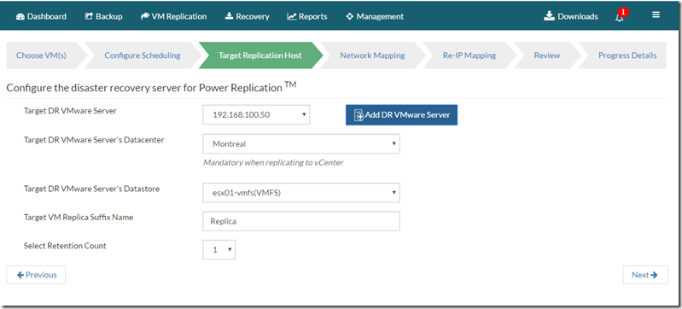Image resolution: width=682 pixels, height=309 pixels.
Task: Click the 'Target VM Replica Suffix Name' label
Action: tap(79, 217)
